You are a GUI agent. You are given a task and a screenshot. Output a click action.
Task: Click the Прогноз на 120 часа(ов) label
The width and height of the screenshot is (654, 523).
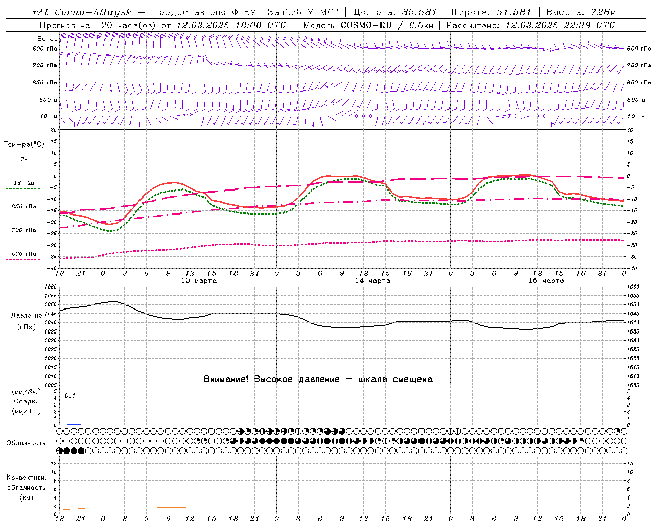tap(98, 25)
